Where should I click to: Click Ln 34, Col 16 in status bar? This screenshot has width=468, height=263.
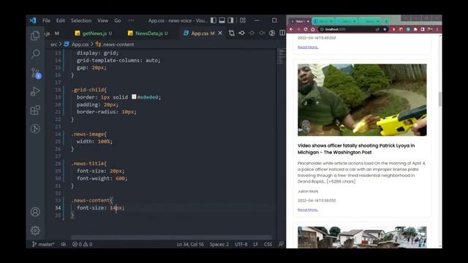[190, 244]
